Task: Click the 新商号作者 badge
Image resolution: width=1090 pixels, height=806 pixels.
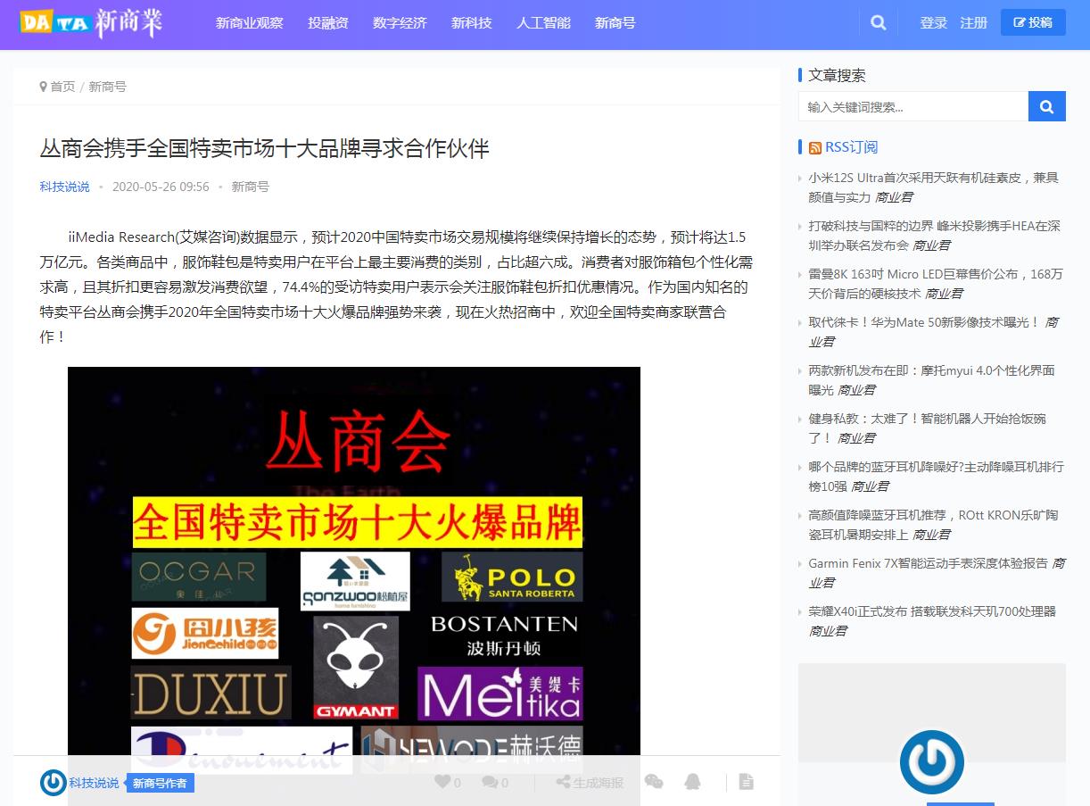Action: click(x=160, y=783)
